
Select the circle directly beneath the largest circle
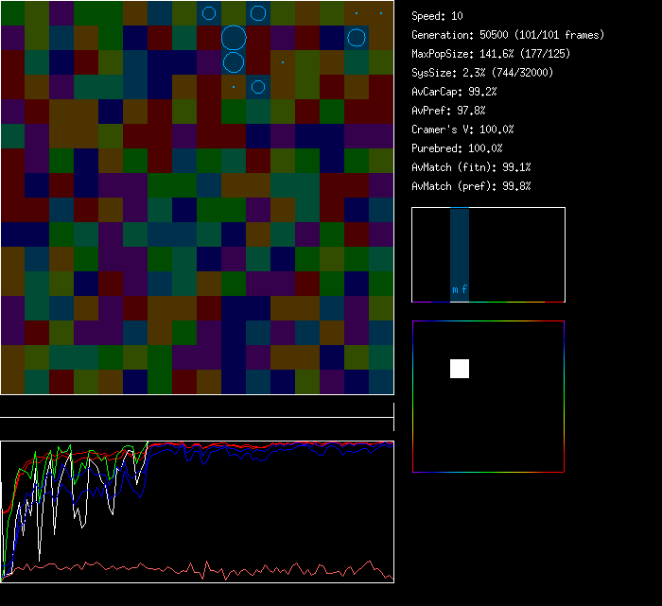tap(234, 63)
